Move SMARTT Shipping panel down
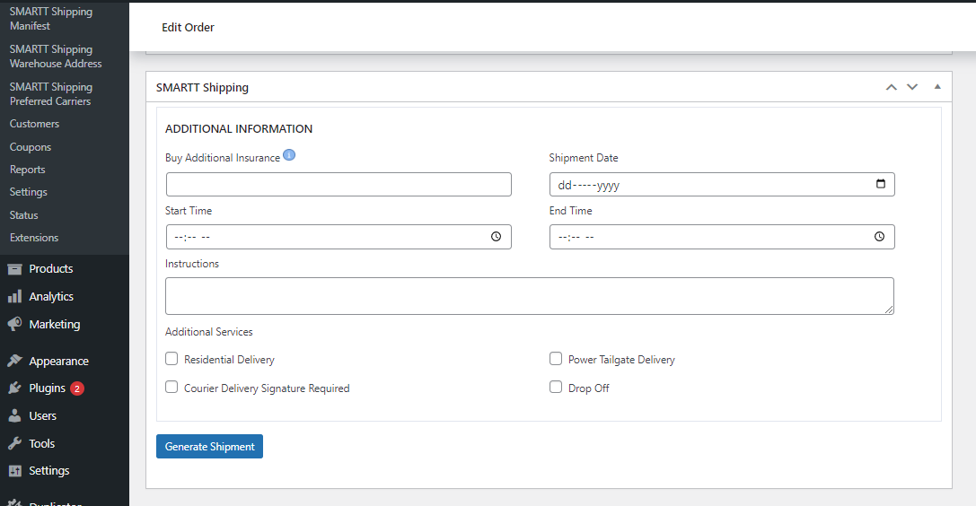976x506 pixels. tap(912, 87)
